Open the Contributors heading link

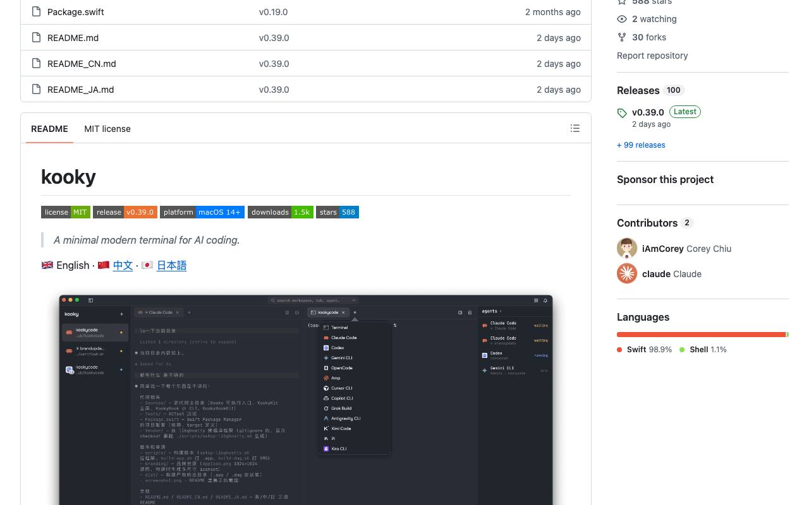click(x=647, y=223)
